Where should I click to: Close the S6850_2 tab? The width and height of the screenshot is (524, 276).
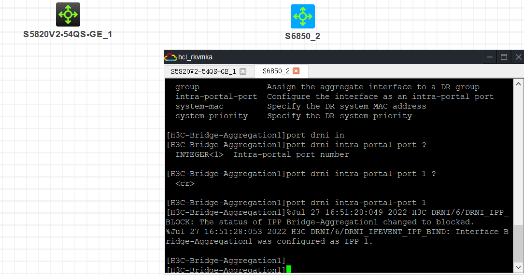[x=296, y=71]
